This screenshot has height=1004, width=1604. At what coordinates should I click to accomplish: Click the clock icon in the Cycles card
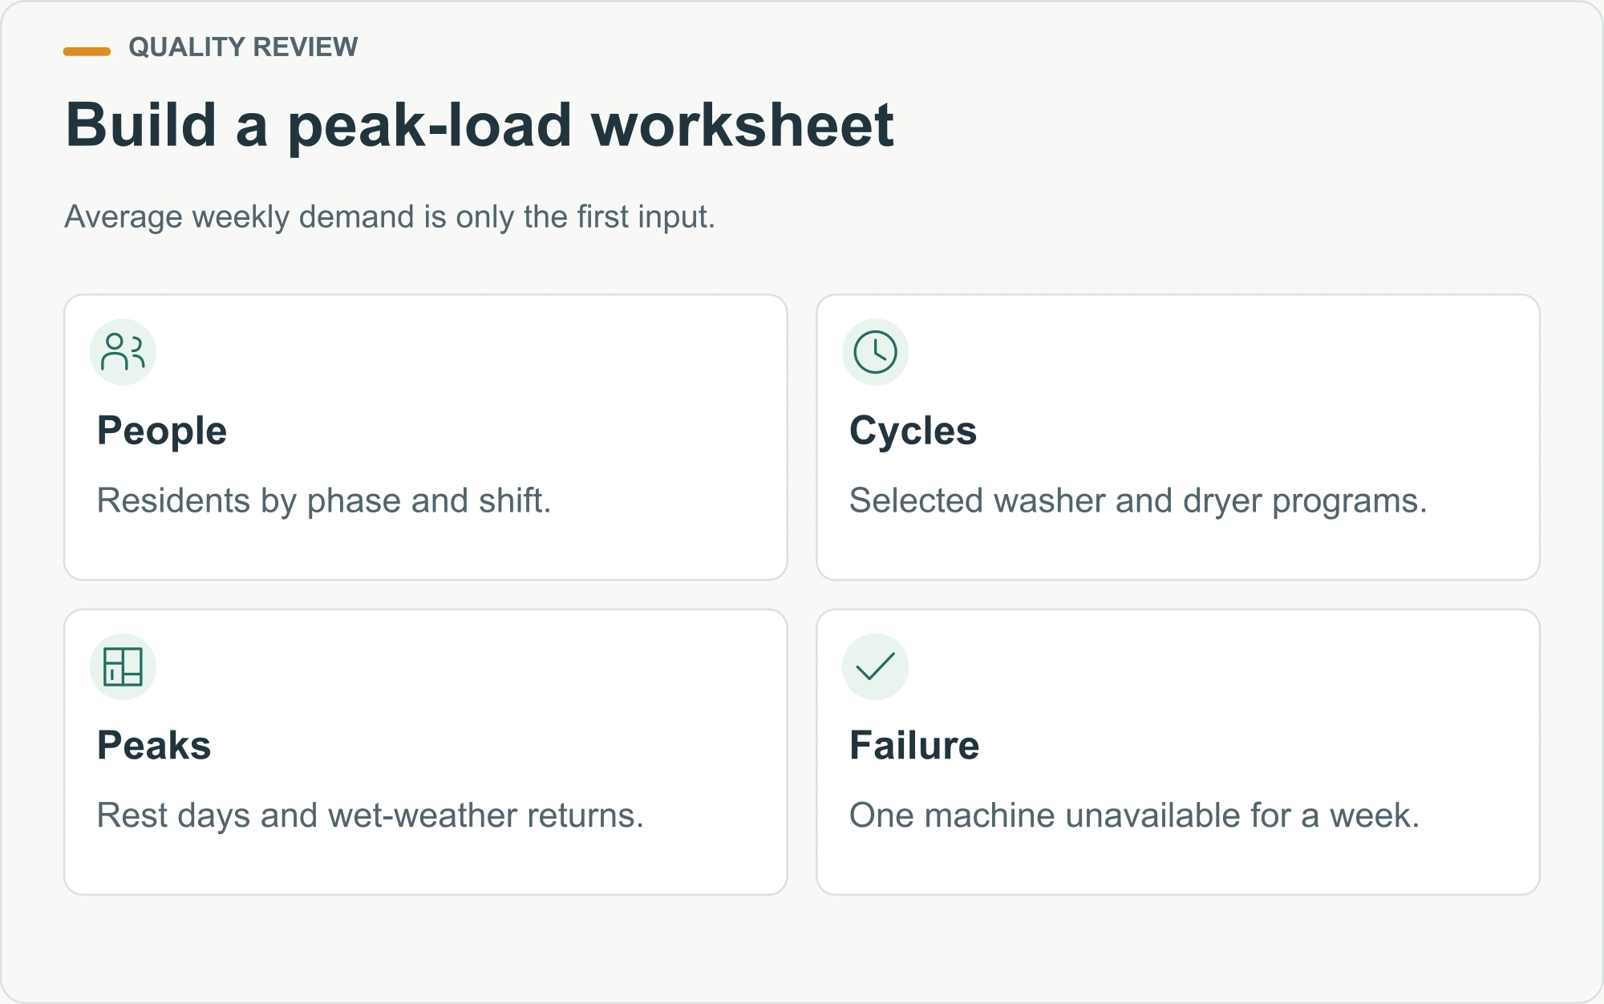click(875, 352)
